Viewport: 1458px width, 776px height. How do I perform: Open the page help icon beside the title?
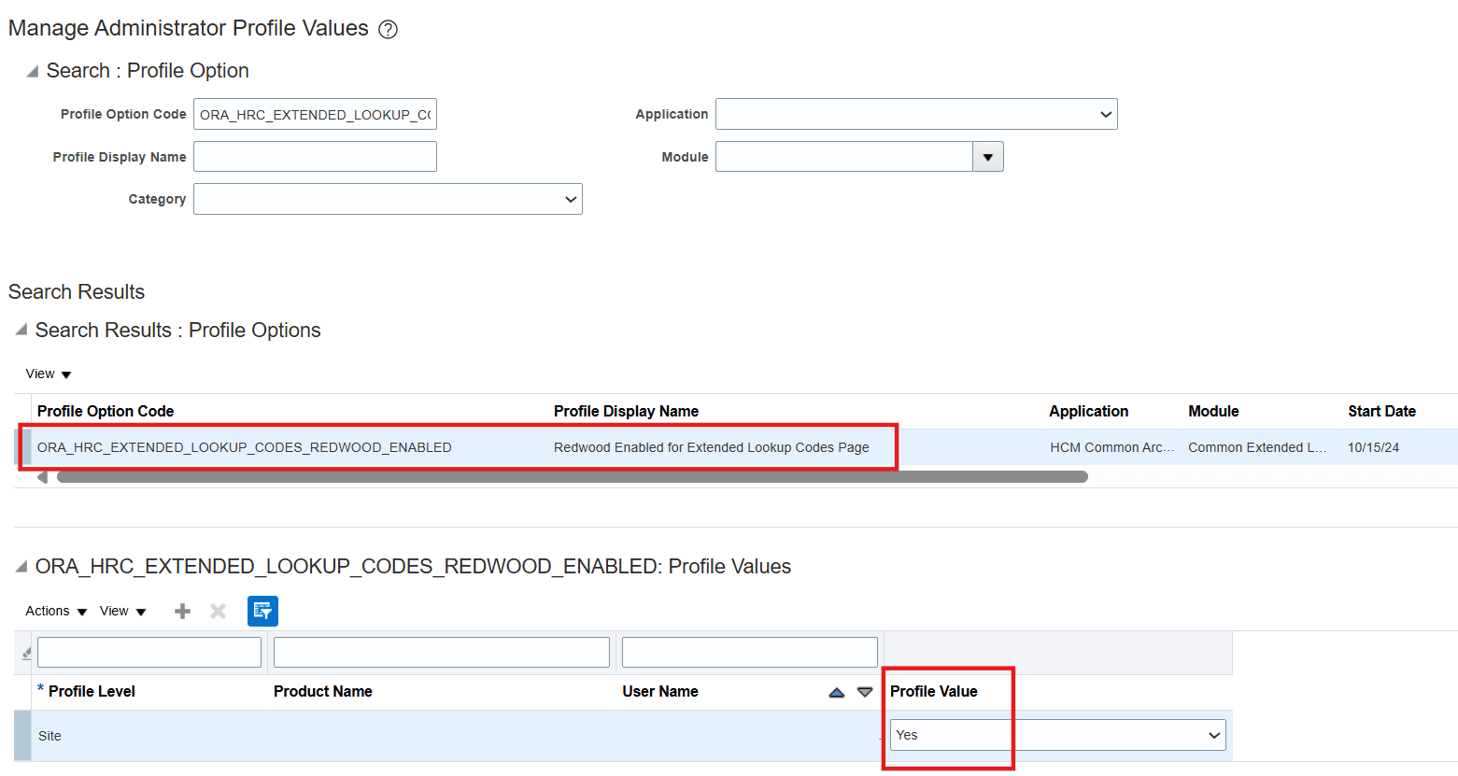(x=388, y=29)
